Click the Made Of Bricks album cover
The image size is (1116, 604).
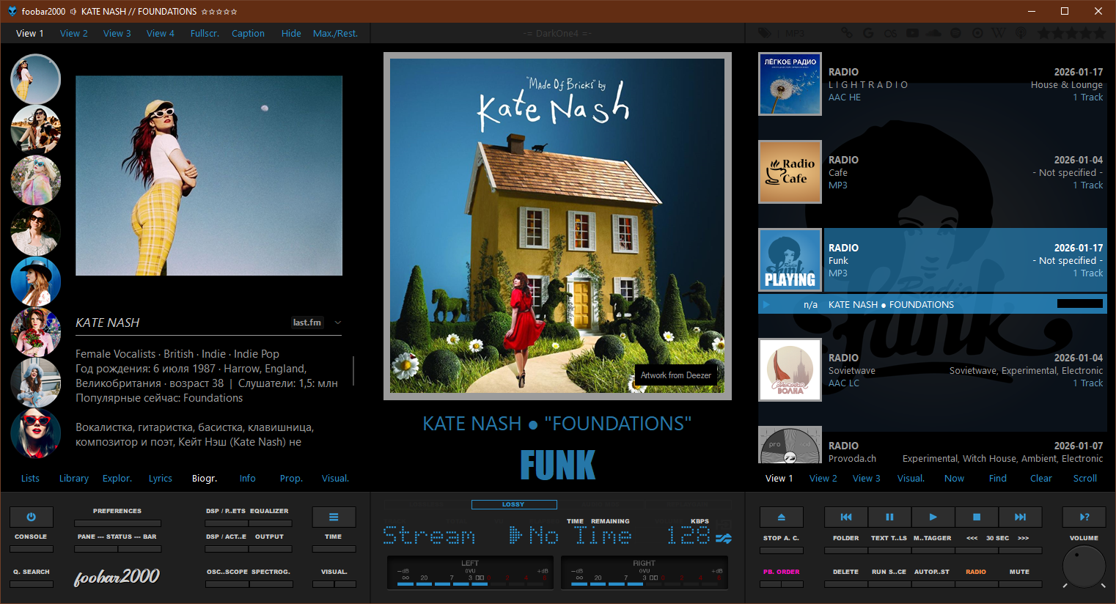click(557, 226)
